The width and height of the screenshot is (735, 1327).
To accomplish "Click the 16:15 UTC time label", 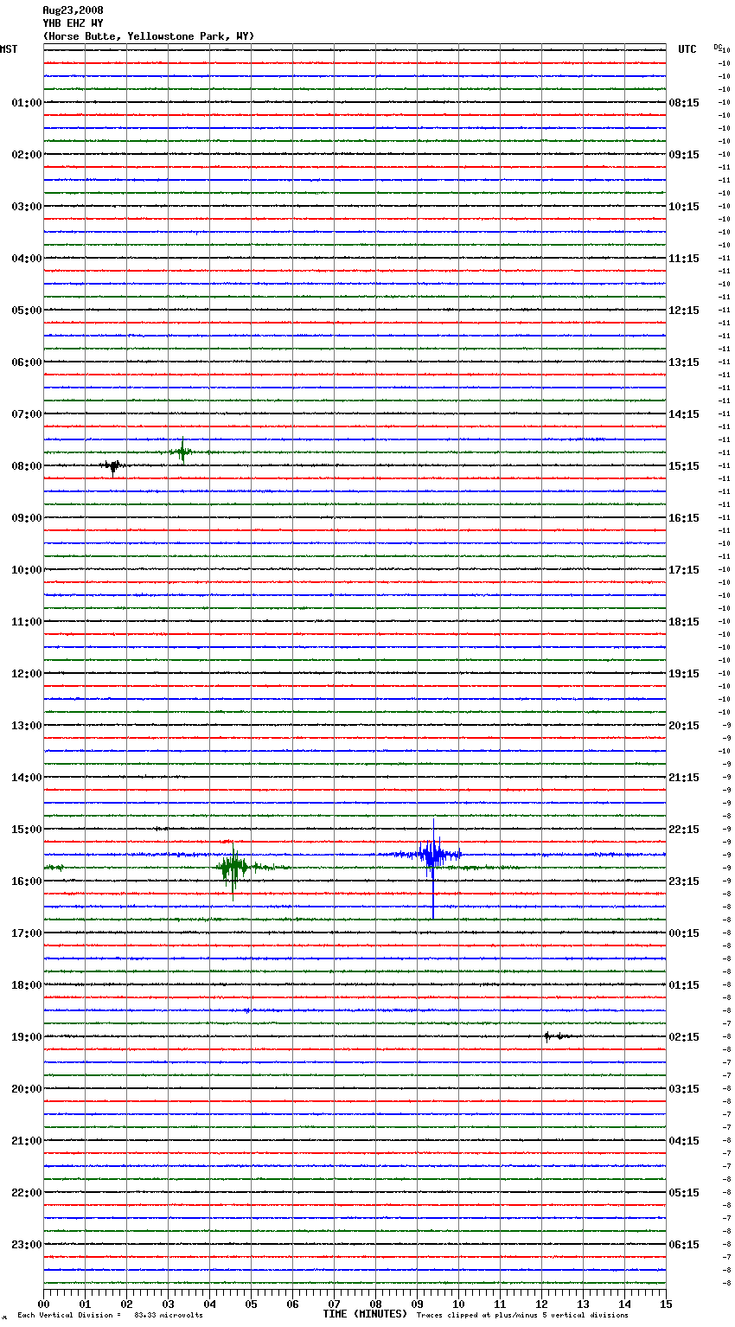I will 684,518.
